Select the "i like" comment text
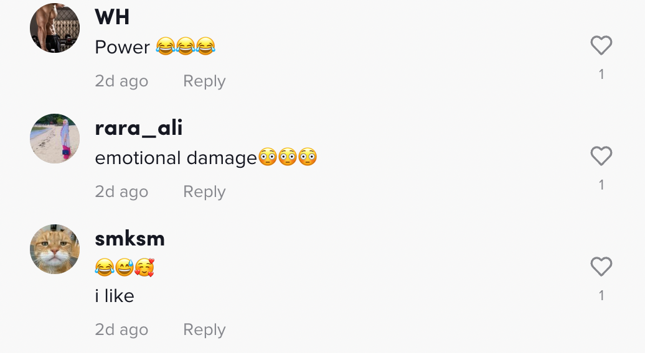 click(115, 296)
